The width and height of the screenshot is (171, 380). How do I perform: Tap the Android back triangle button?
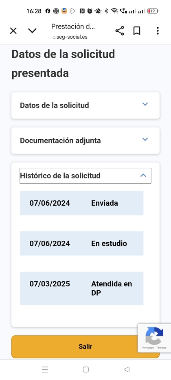(127, 369)
